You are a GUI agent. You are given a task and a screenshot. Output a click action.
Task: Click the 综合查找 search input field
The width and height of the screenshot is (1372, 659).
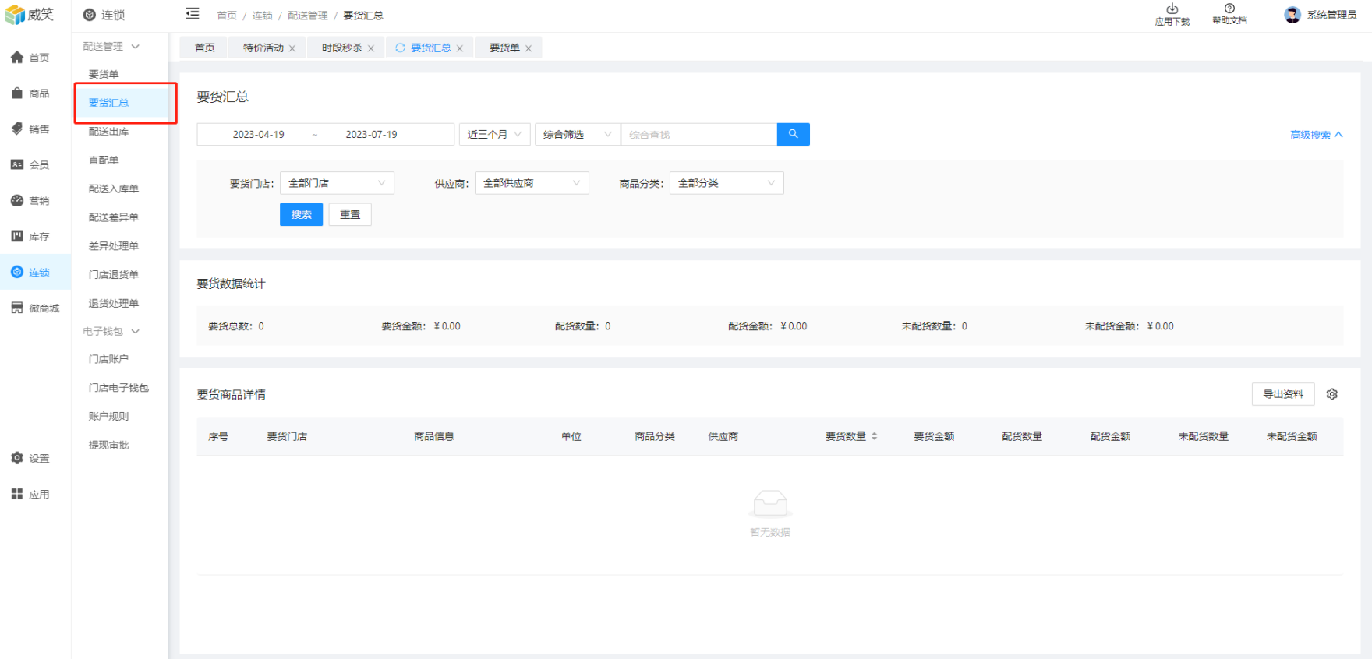(698, 135)
